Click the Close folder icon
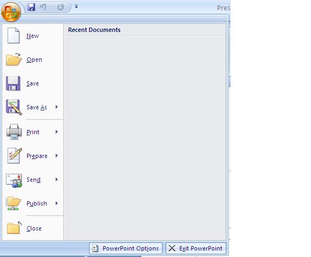311x257 pixels. [14, 228]
